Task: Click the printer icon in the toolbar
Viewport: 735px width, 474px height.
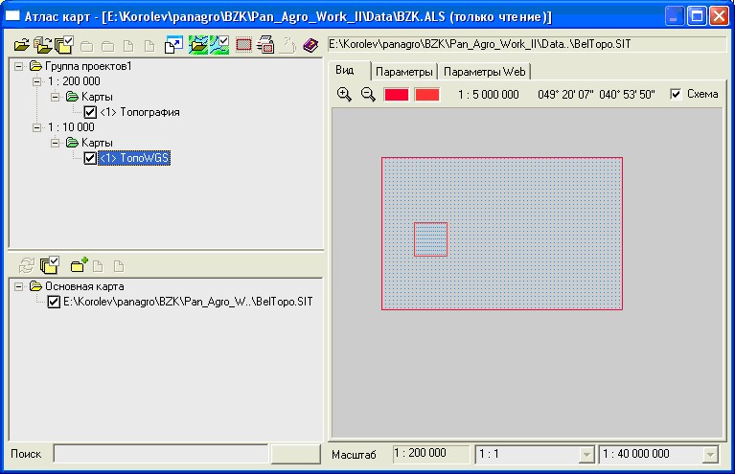Action: pos(266,45)
